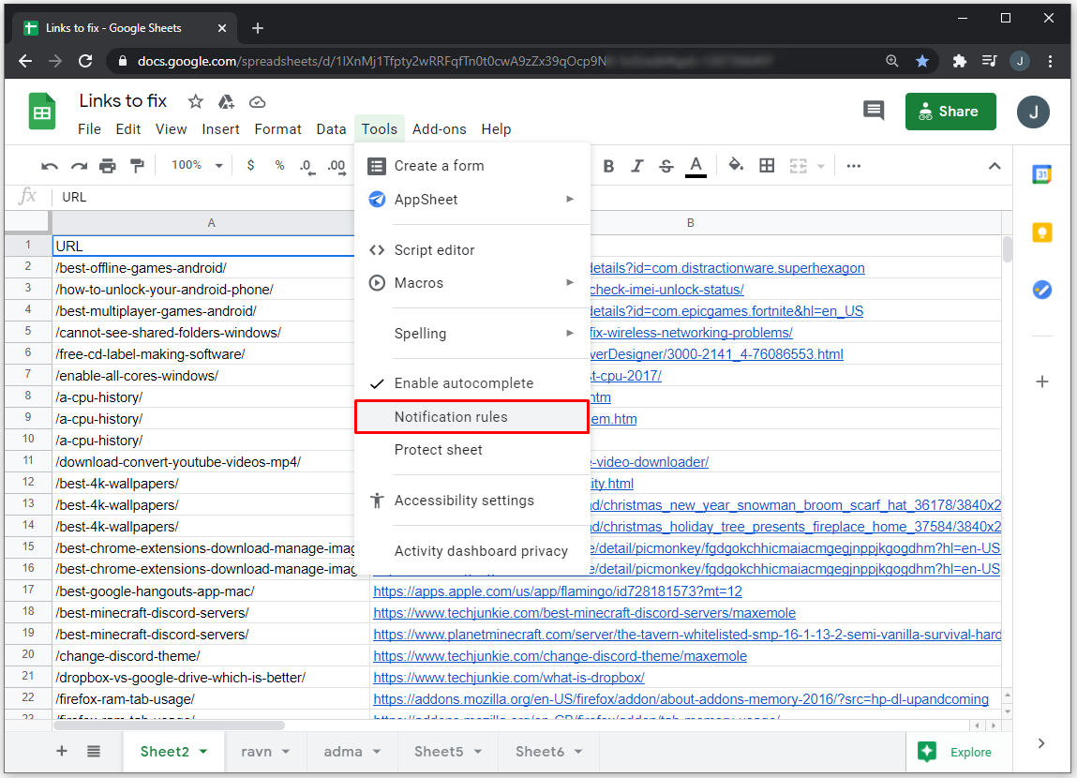This screenshot has height=778, width=1077.
Task: Open the fill color picker
Action: 737,166
